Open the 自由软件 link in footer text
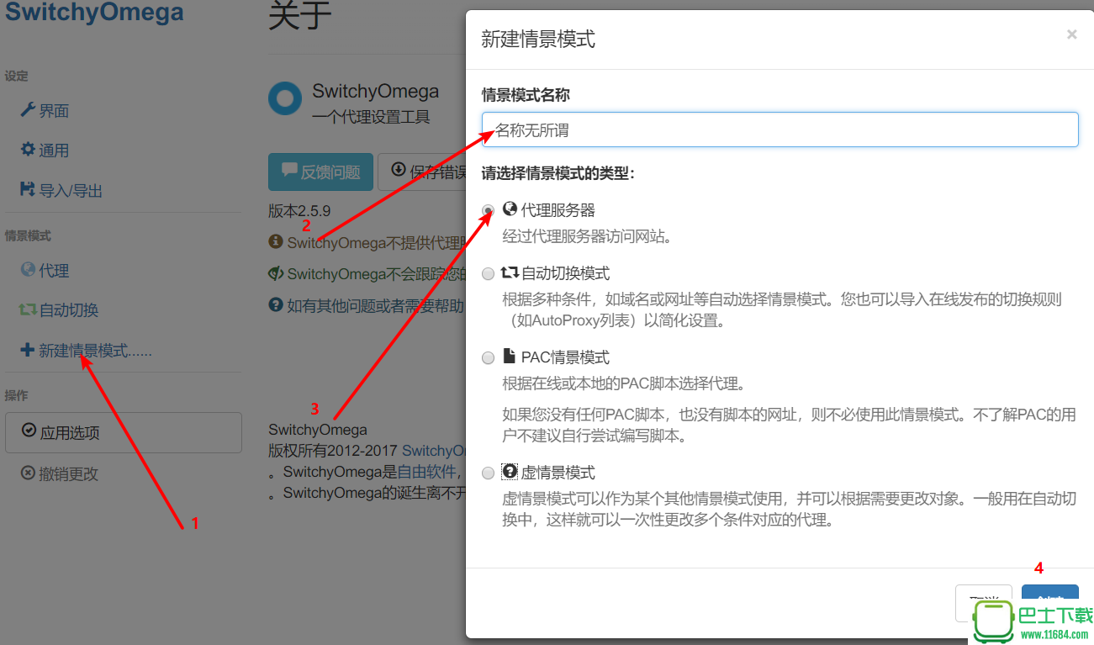 pos(428,472)
